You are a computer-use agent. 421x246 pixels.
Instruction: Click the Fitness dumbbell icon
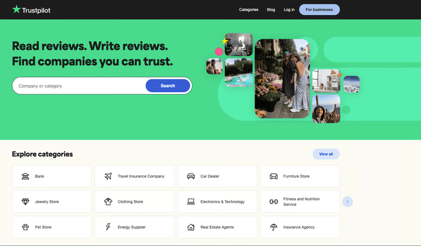[x=274, y=202]
